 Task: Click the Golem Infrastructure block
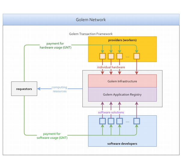[x=122, y=81]
